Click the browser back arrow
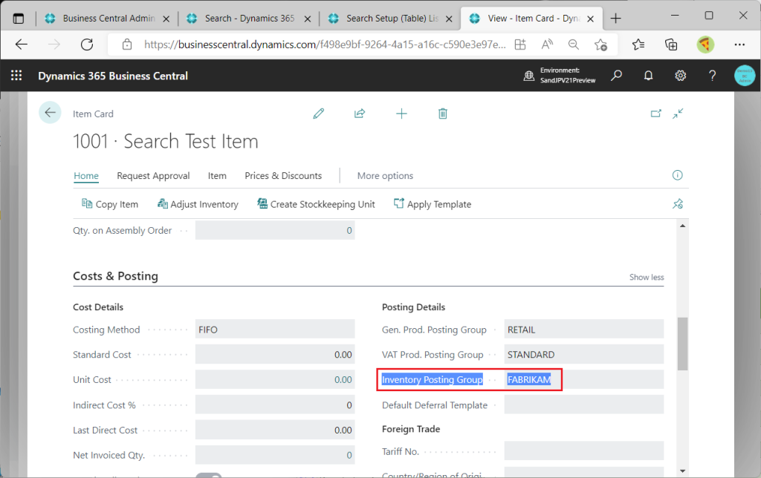This screenshot has width=761, height=478. (22, 45)
